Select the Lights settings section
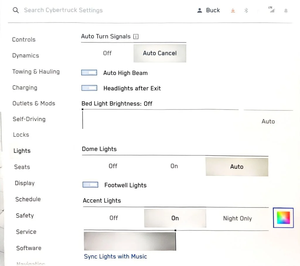This screenshot has height=266, width=300. (x=22, y=151)
